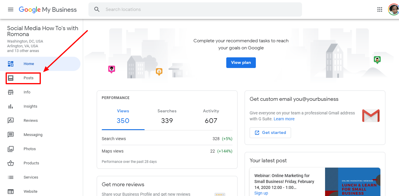399x196 pixels.
Task: Click the Services list icon
Action: (11, 177)
